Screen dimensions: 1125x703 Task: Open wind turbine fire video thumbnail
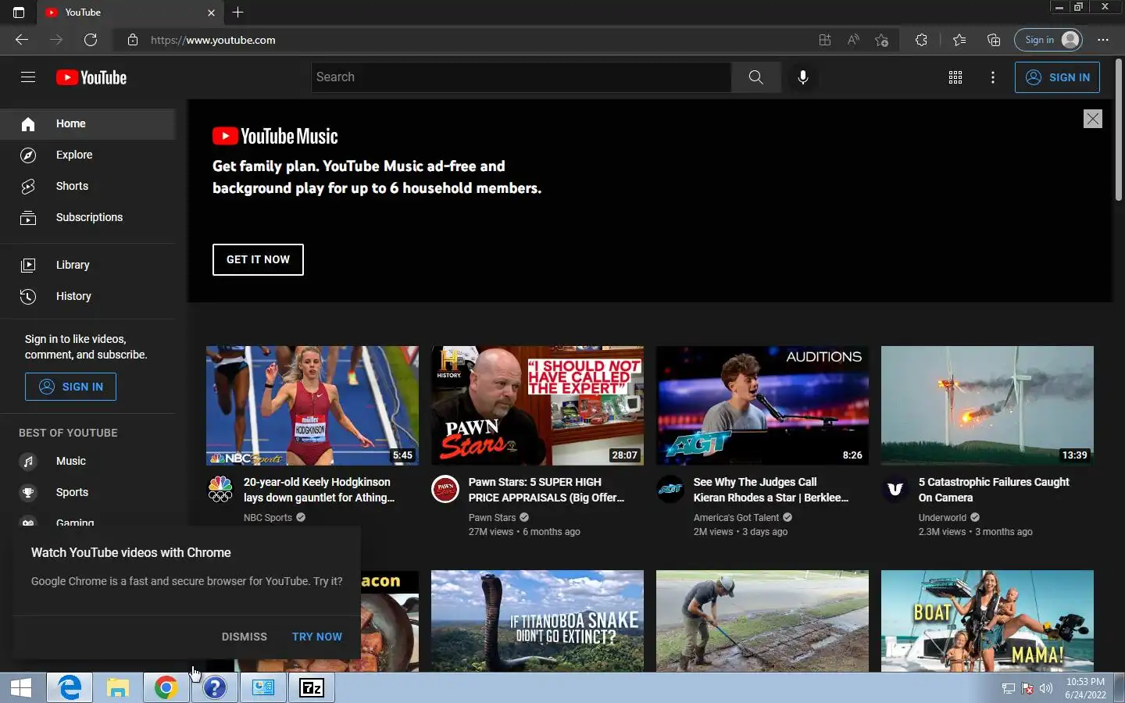tap(987, 405)
